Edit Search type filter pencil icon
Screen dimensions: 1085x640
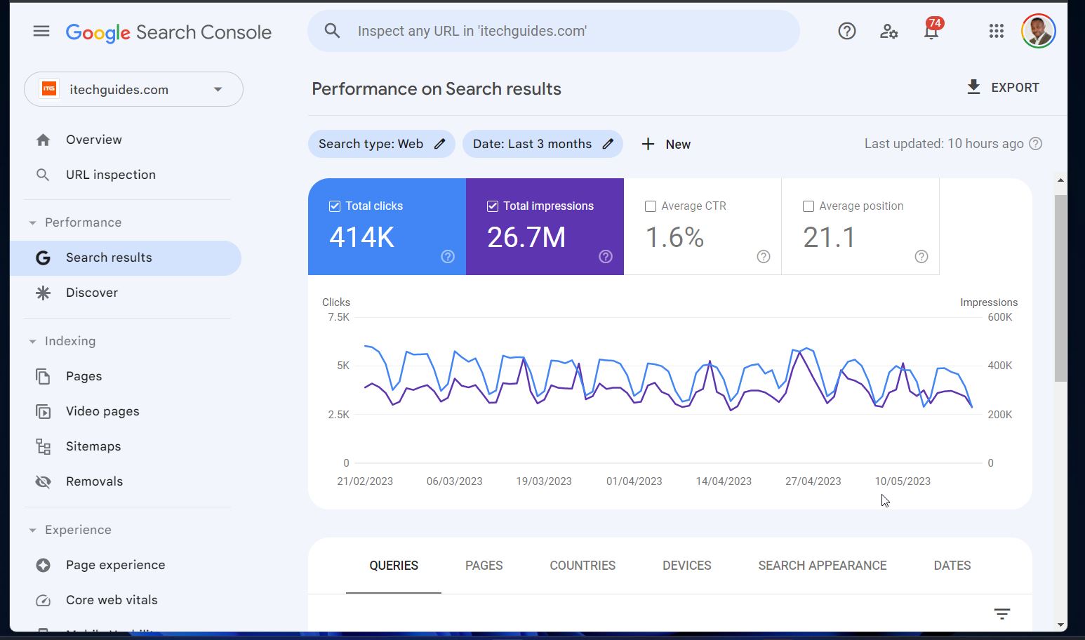coord(440,144)
